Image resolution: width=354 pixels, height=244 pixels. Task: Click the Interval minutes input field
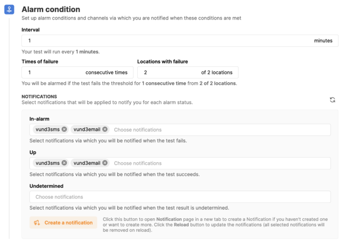tap(167, 41)
